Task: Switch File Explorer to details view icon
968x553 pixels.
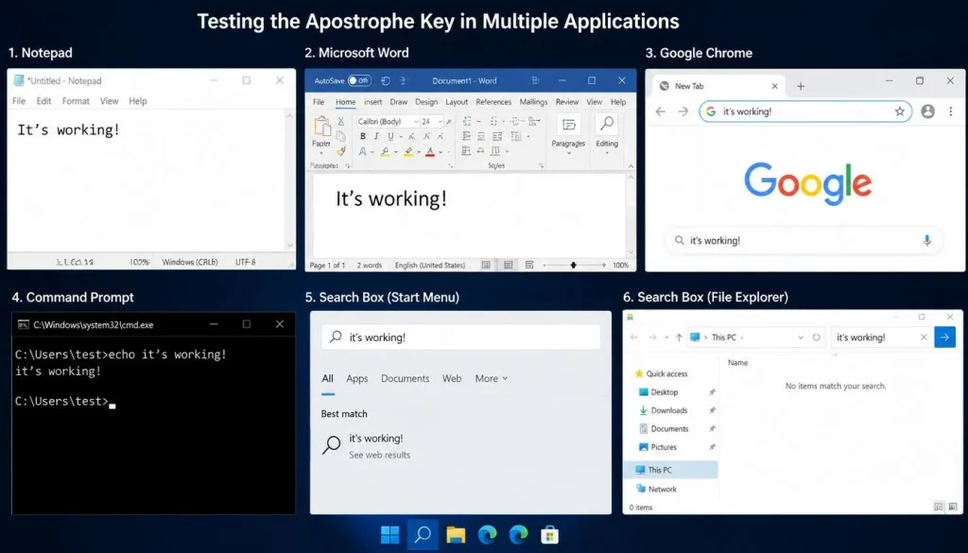Action: 939,508
